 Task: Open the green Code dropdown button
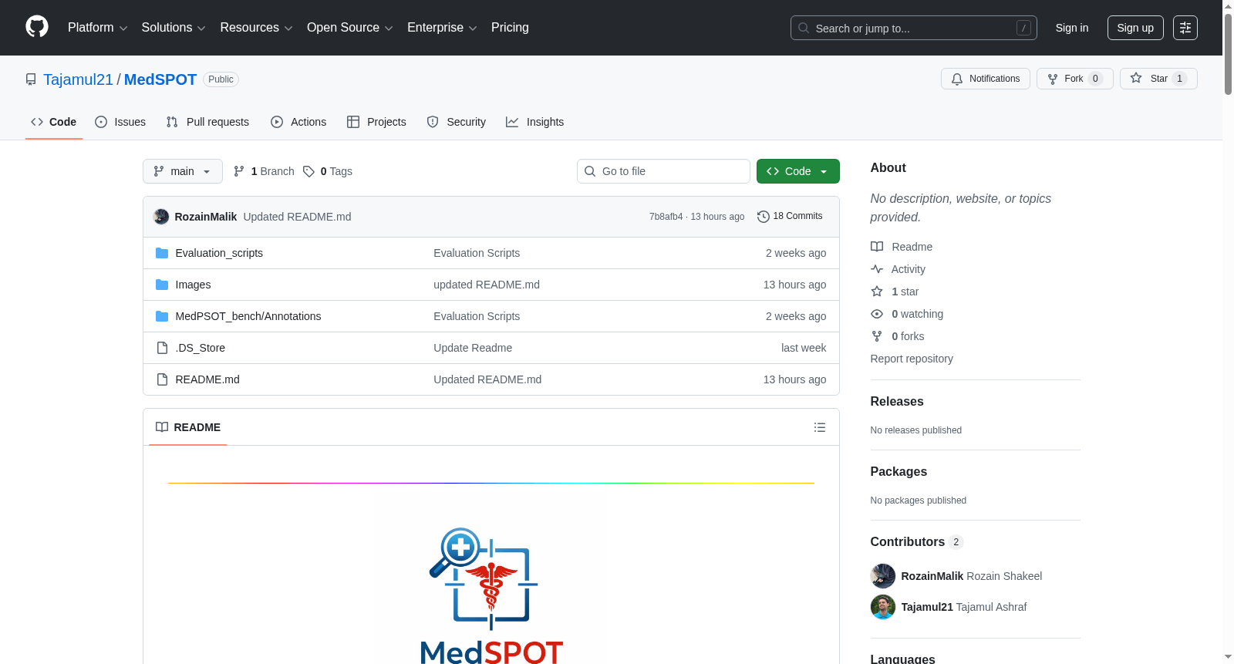point(798,171)
